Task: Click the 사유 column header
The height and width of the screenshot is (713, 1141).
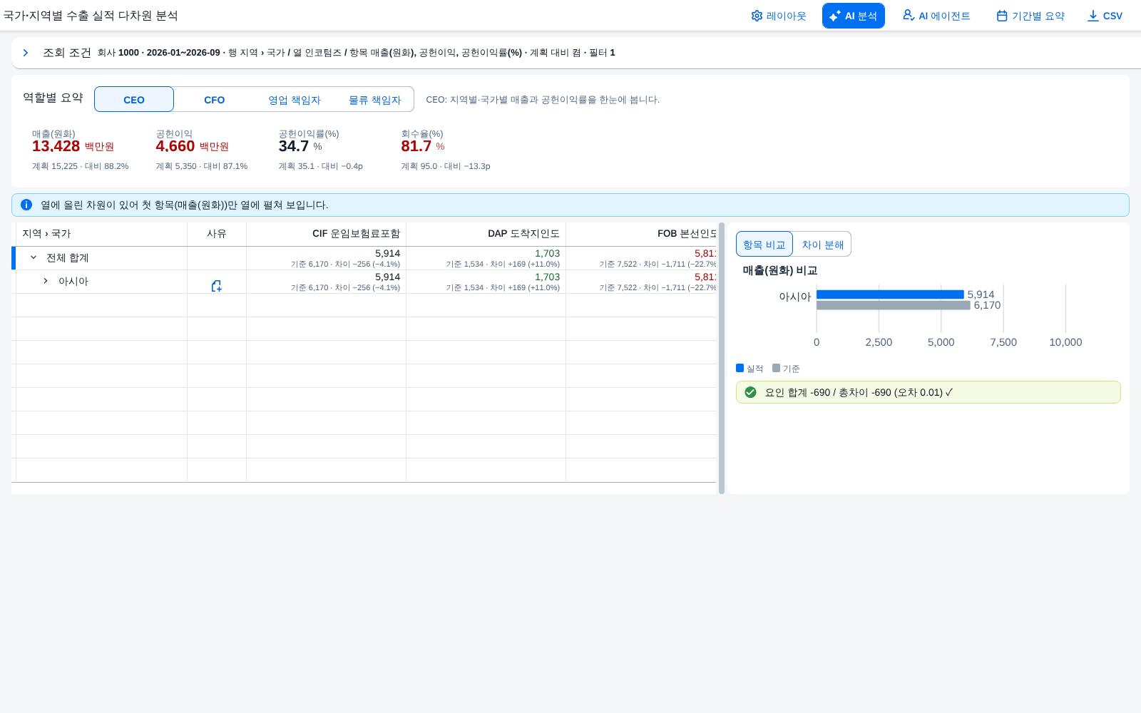Action: 217,234
